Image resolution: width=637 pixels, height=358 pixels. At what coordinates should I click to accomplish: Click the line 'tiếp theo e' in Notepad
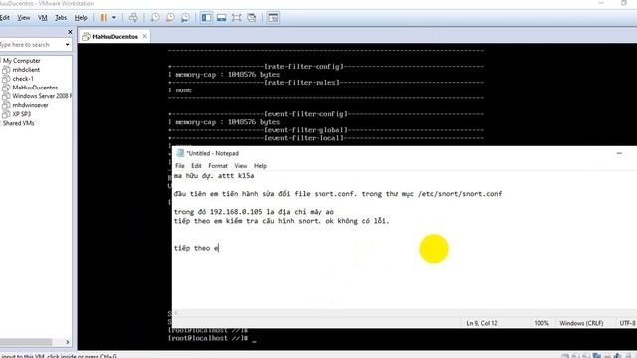196,248
